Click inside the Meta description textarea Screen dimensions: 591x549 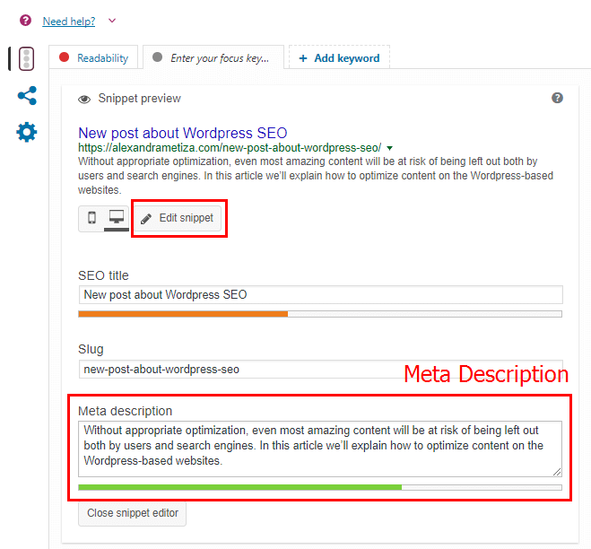click(x=320, y=449)
